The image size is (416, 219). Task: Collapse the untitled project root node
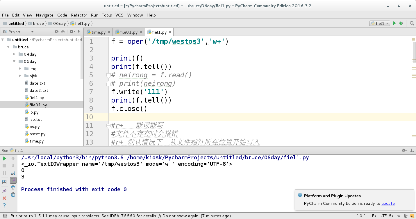tap(3, 40)
